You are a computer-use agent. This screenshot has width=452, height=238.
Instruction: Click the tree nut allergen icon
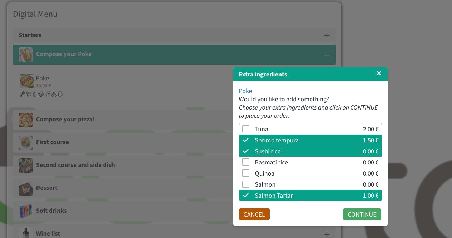click(x=35, y=94)
